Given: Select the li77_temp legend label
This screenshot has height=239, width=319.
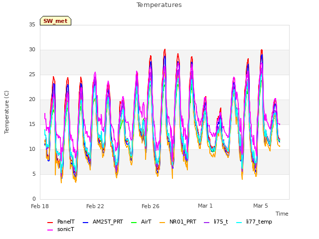Looking at the screenshot, I should (x=259, y=222).
